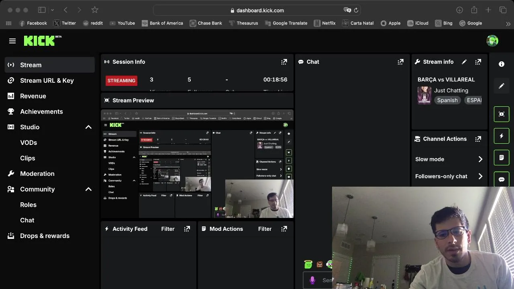Reload the page in Safari
514x289 pixels.
tap(356, 10)
